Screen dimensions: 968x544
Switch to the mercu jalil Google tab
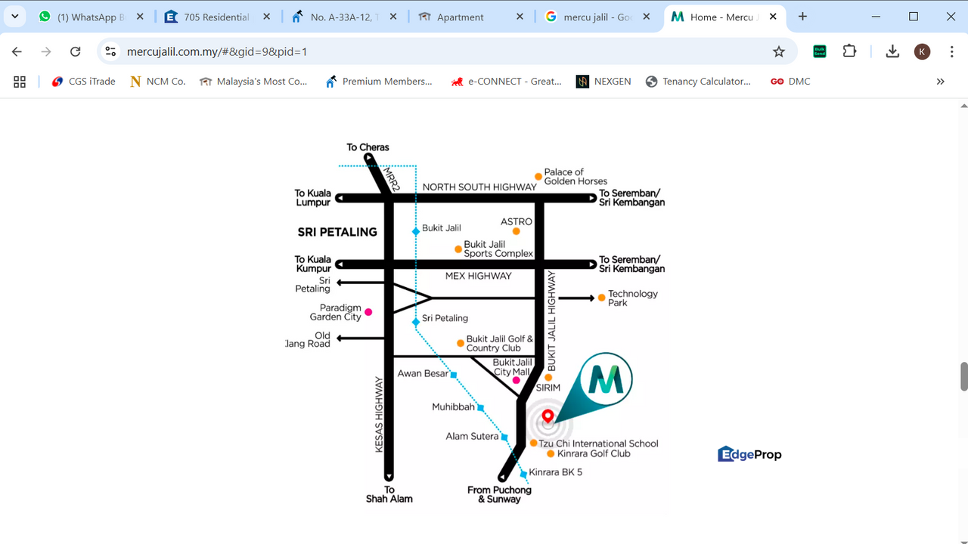pos(596,17)
